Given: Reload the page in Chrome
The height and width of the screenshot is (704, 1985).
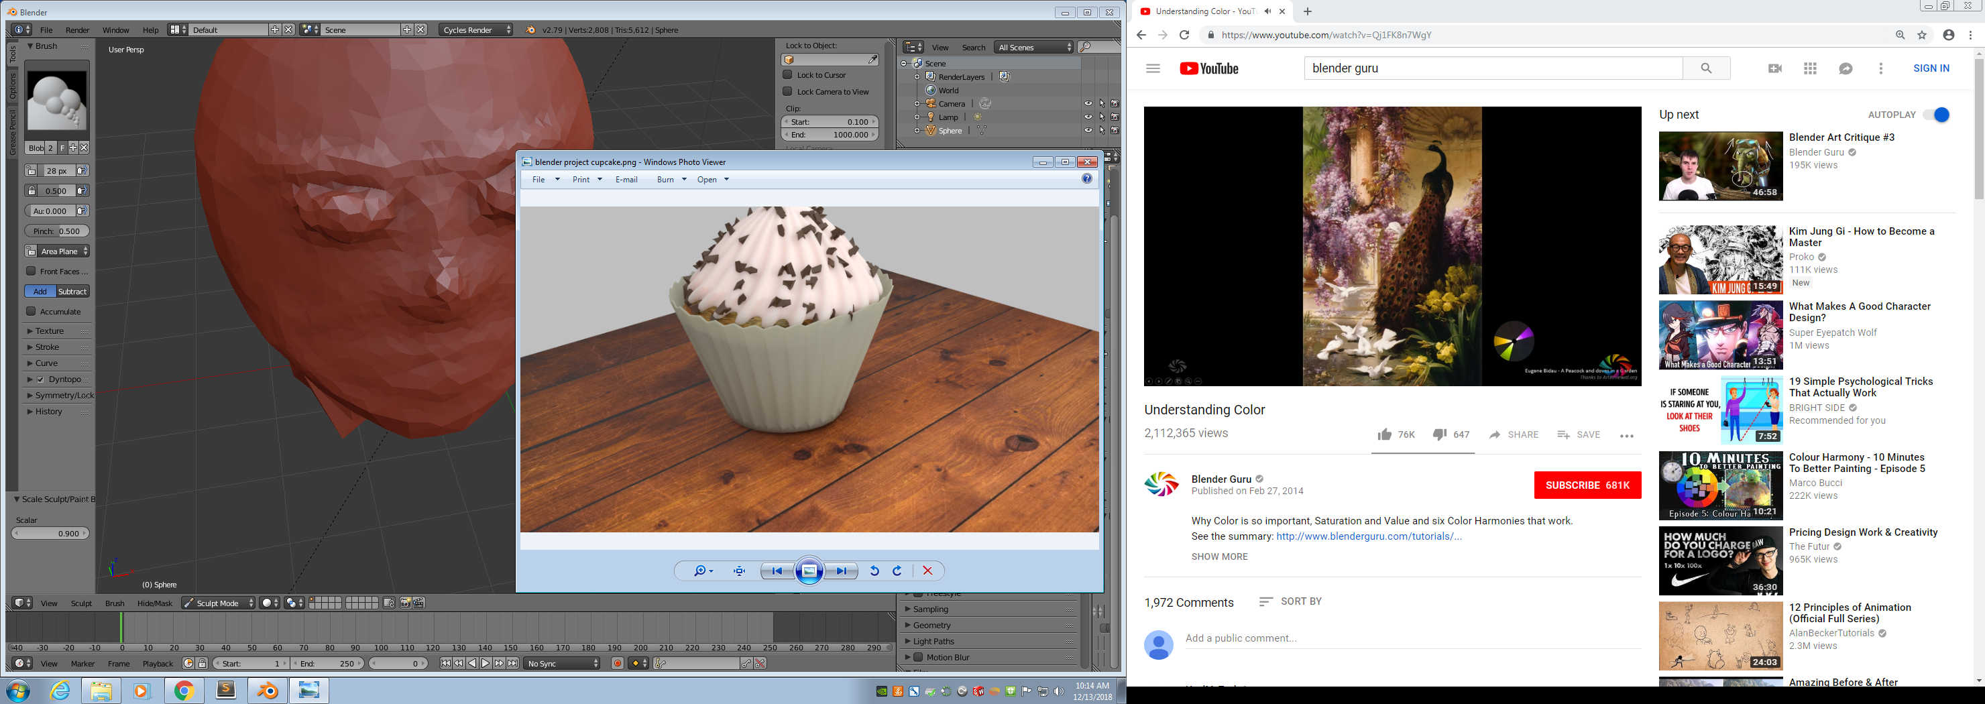Looking at the screenshot, I should click(1184, 36).
